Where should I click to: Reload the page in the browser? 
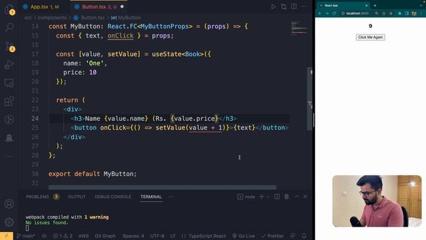click(334, 13)
